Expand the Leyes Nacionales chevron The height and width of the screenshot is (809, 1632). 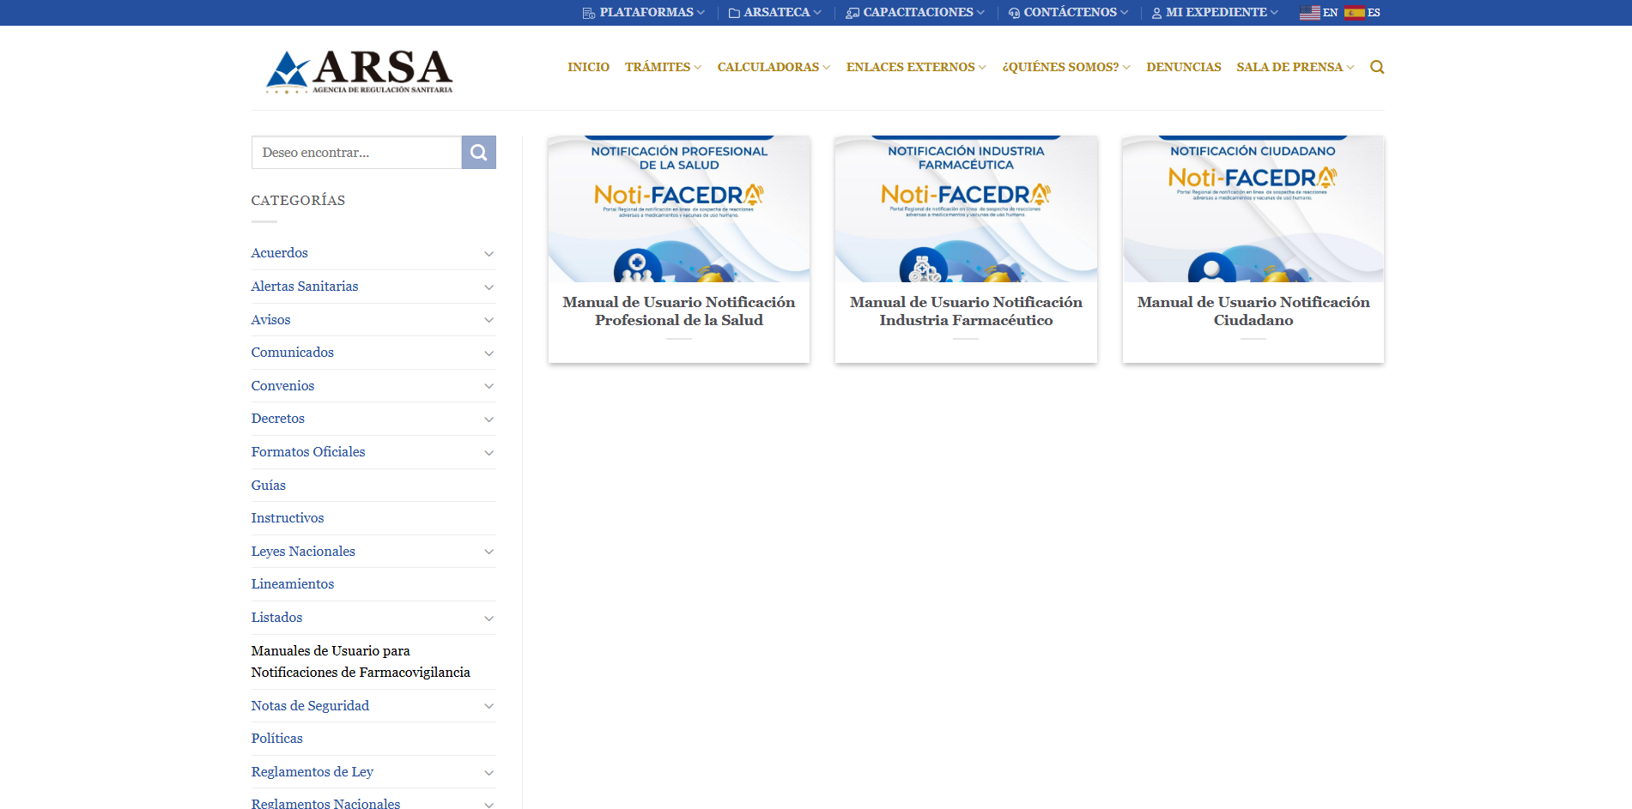[489, 552]
